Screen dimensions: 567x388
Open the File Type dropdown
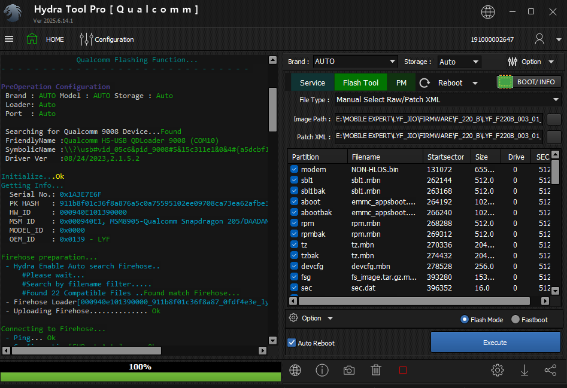[448, 100]
